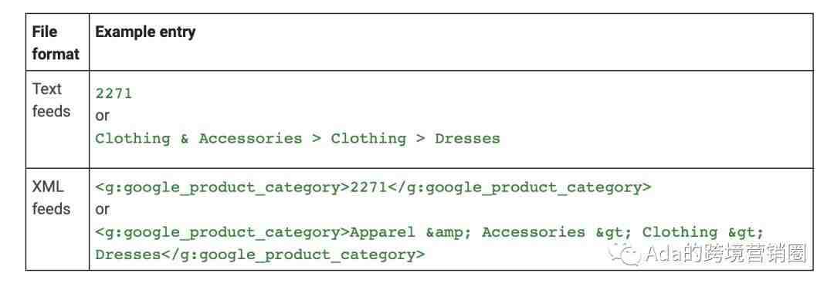Click the "Clothing & Accessories" category text

click(x=198, y=139)
